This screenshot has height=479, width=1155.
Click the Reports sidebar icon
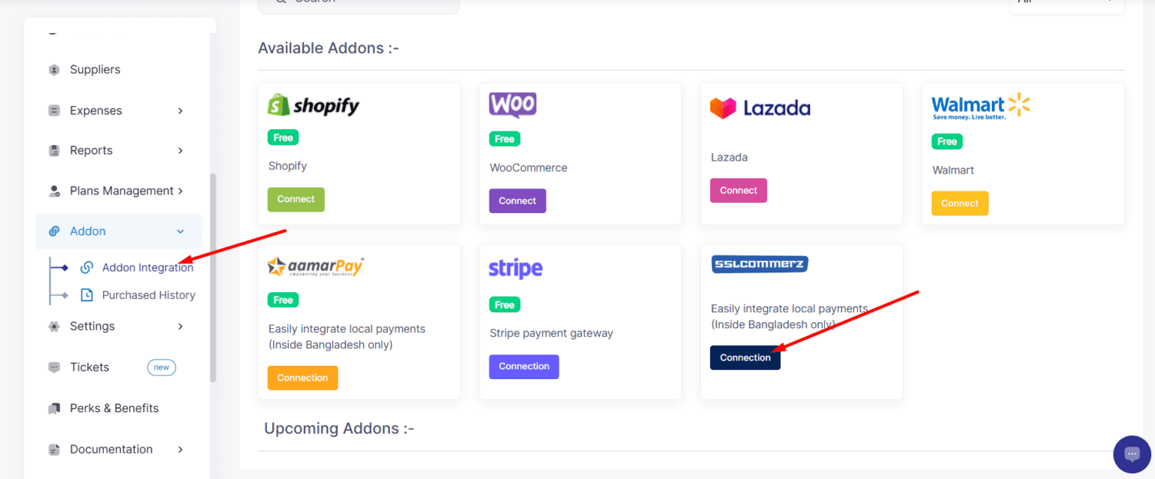click(x=54, y=151)
